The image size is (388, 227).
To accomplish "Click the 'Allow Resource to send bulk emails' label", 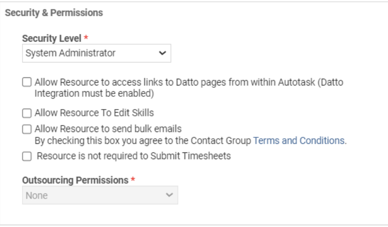I will [x=108, y=129].
